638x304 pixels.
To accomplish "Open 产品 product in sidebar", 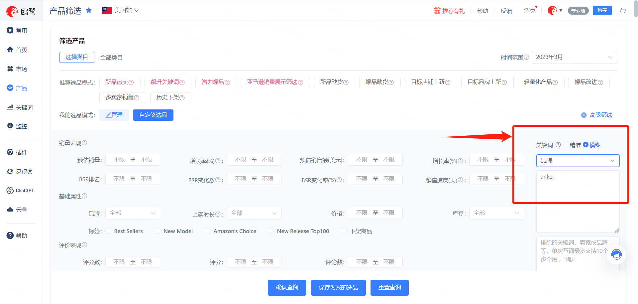I will click(x=17, y=88).
